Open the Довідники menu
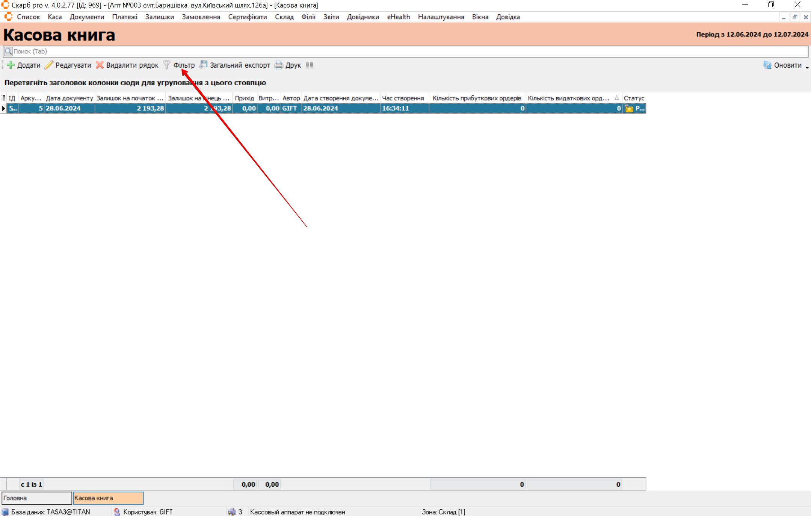The width and height of the screenshot is (811, 516). (x=362, y=17)
